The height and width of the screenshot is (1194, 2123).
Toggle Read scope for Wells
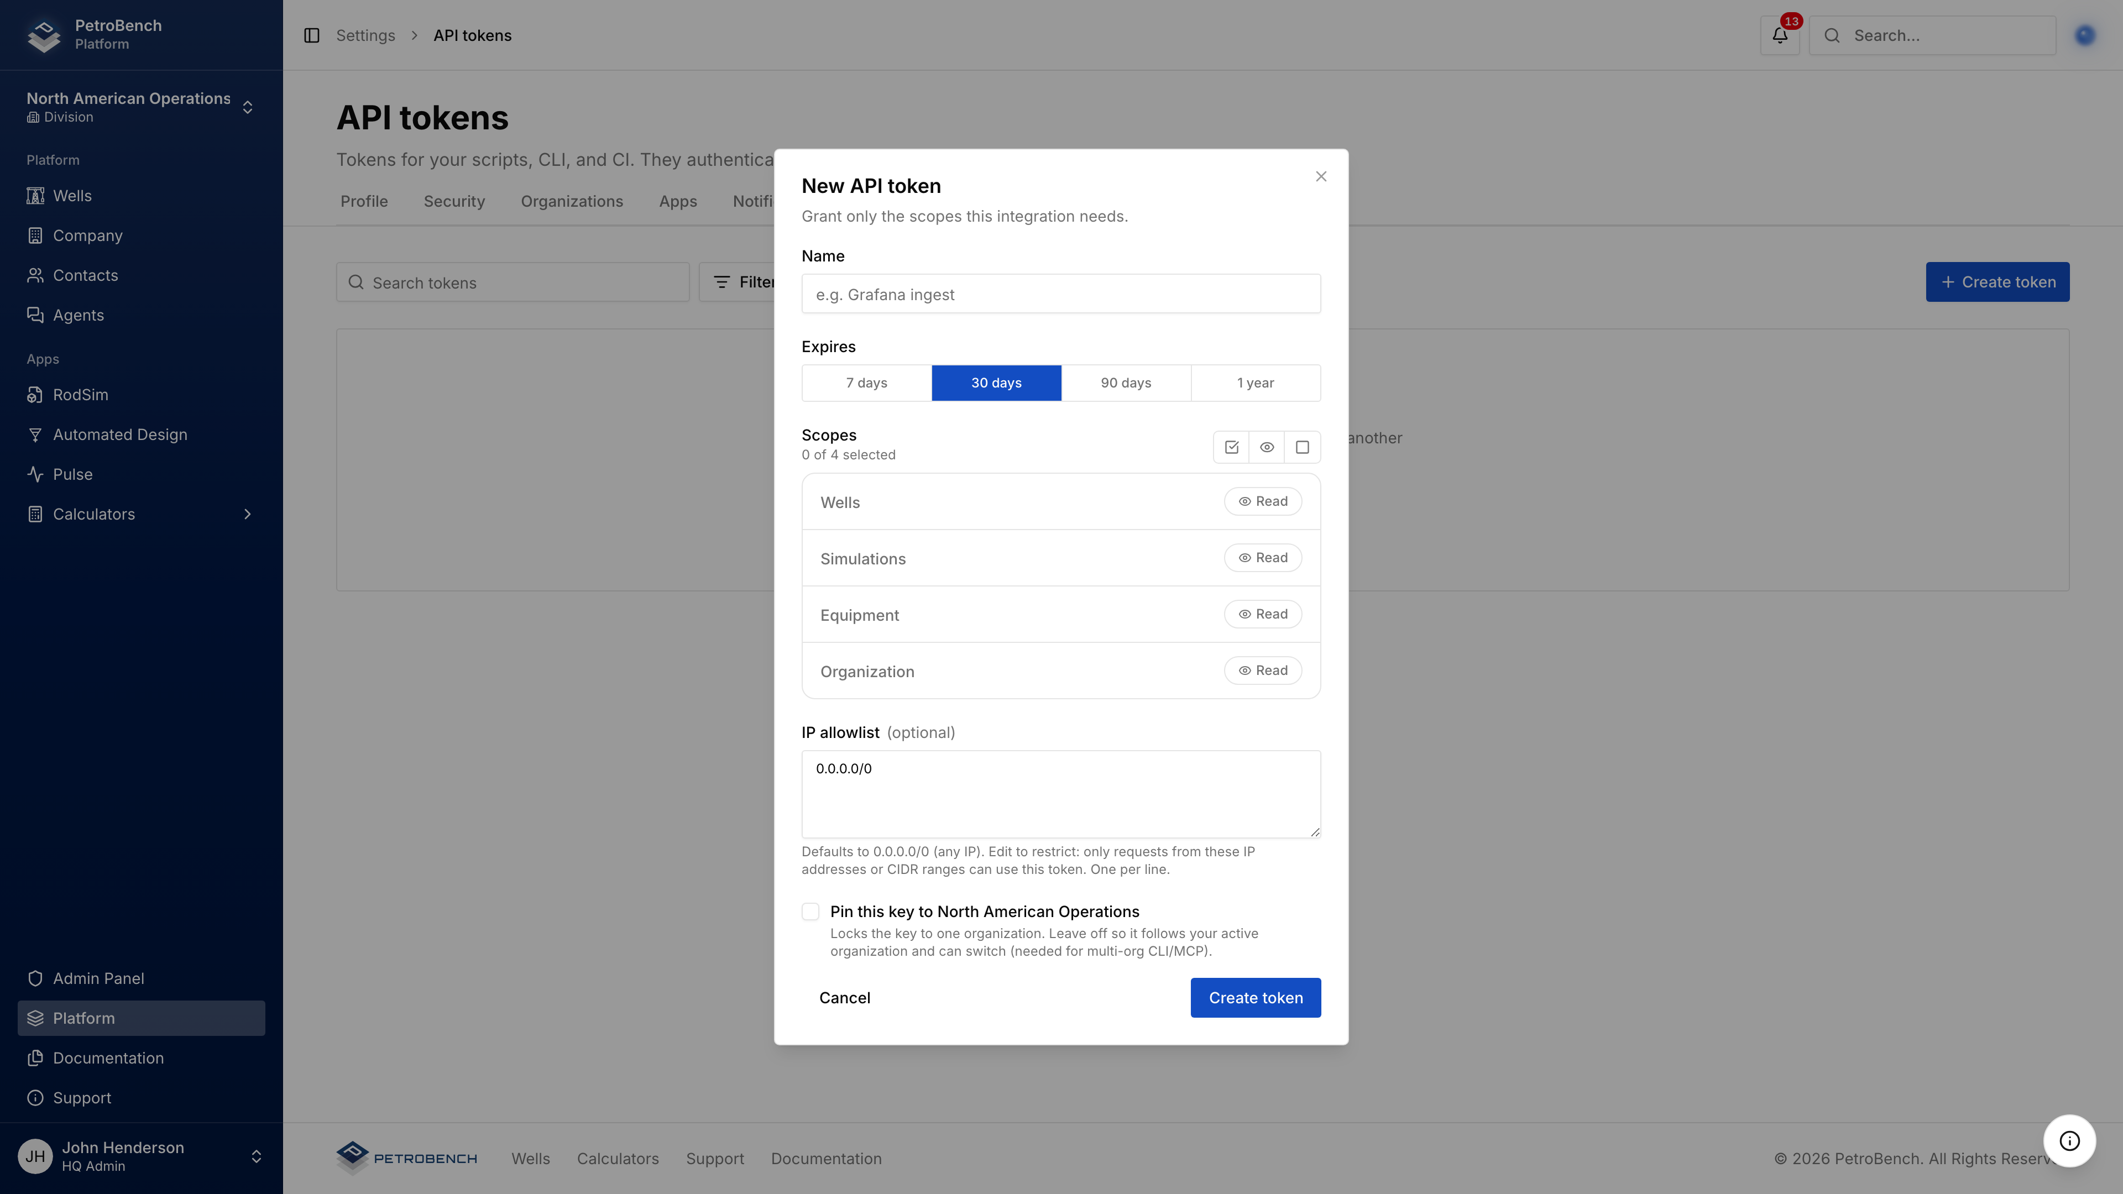pyautogui.click(x=1263, y=501)
